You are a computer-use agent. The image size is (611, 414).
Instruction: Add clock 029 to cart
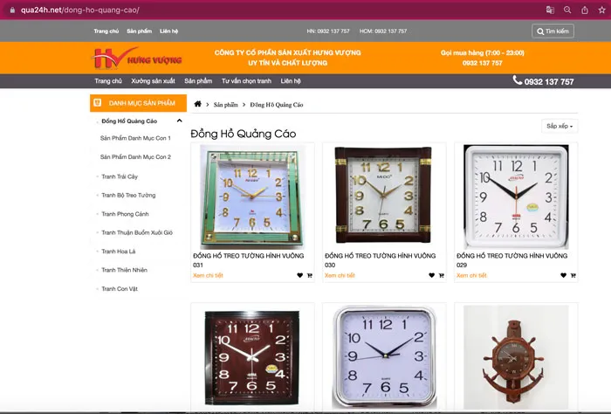point(573,275)
